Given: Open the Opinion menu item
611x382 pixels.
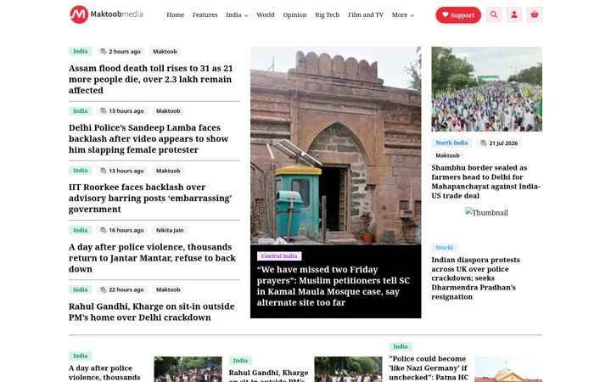Looking at the screenshot, I should (x=294, y=14).
